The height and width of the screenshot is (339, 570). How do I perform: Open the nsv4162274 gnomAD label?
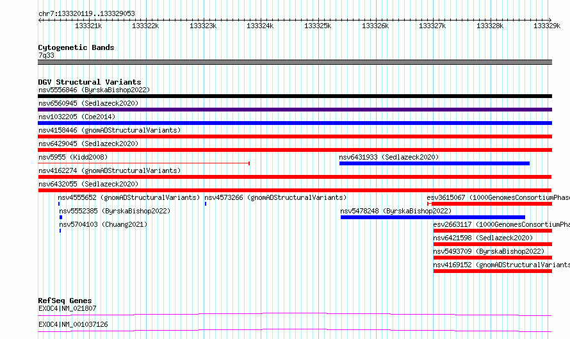coord(110,170)
